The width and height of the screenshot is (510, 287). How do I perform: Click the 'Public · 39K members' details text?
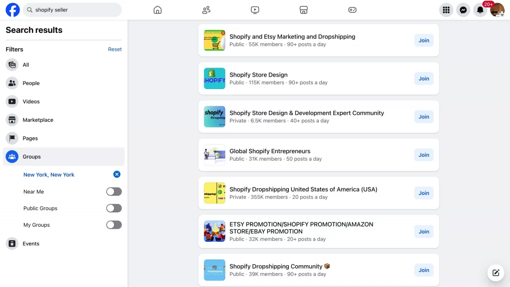[x=278, y=274]
